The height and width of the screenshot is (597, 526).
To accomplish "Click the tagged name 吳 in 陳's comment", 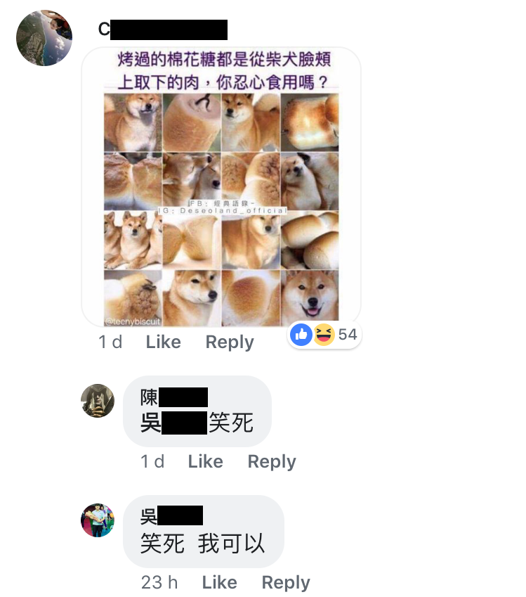I will click(174, 423).
